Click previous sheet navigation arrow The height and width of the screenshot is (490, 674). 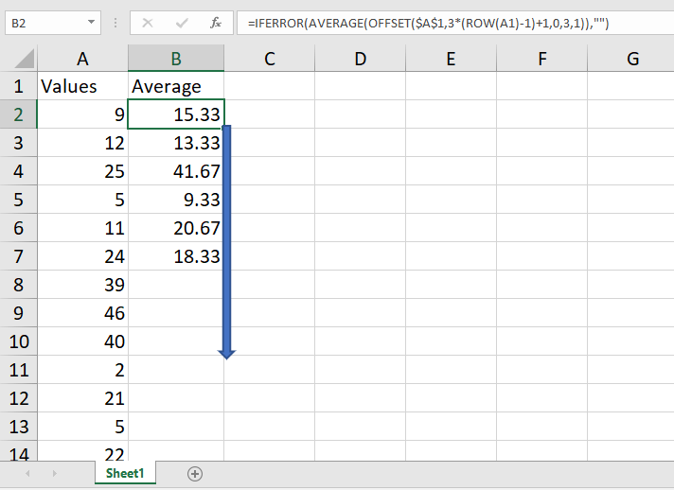click(x=28, y=473)
